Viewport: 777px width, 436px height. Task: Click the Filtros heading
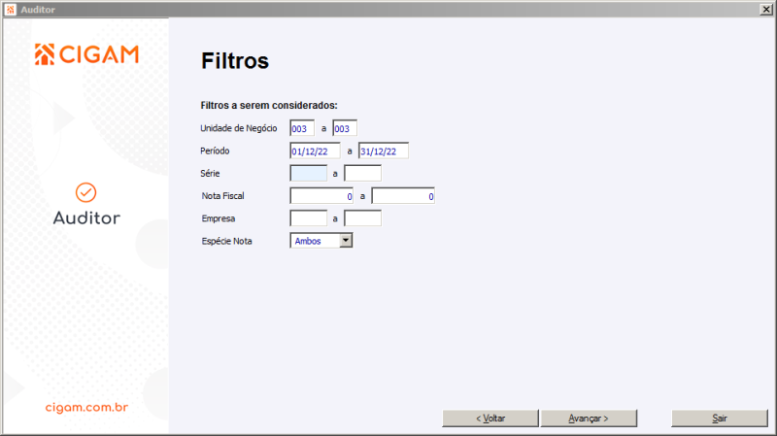(x=235, y=61)
